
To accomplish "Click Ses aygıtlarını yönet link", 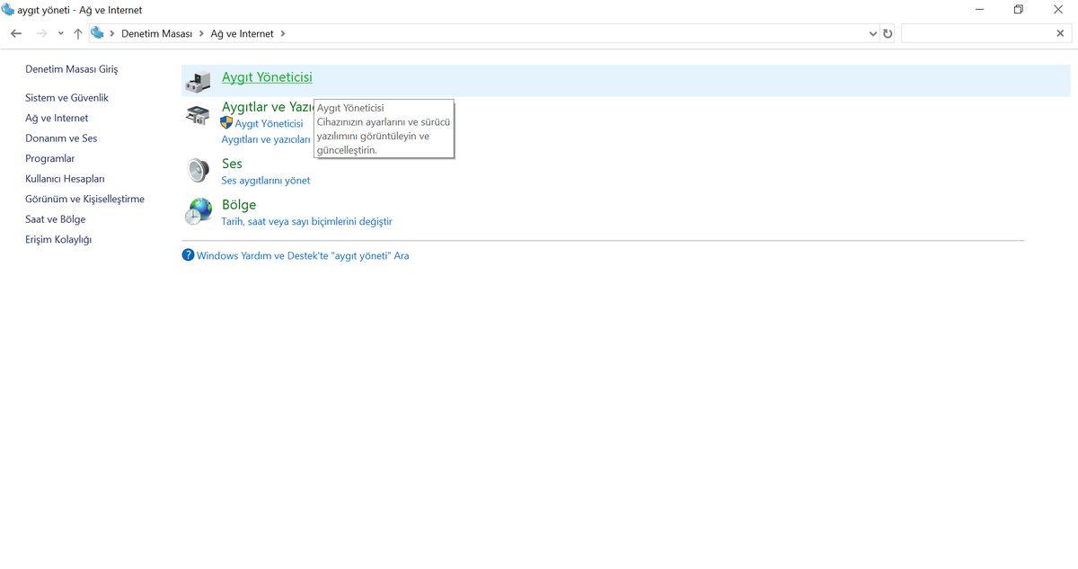I will [265, 180].
